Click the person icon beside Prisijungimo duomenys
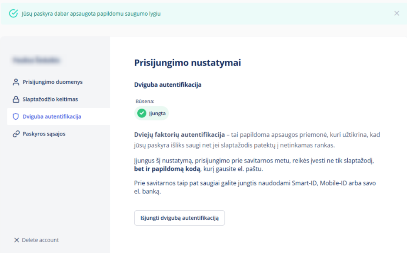The image size is (407, 253). (16, 82)
